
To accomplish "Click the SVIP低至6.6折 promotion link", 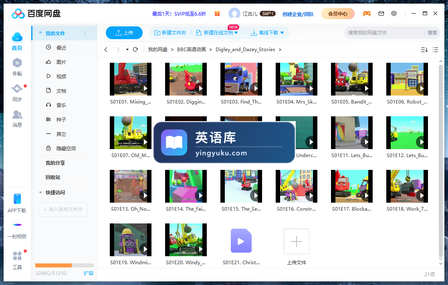I will [x=179, y=14].
